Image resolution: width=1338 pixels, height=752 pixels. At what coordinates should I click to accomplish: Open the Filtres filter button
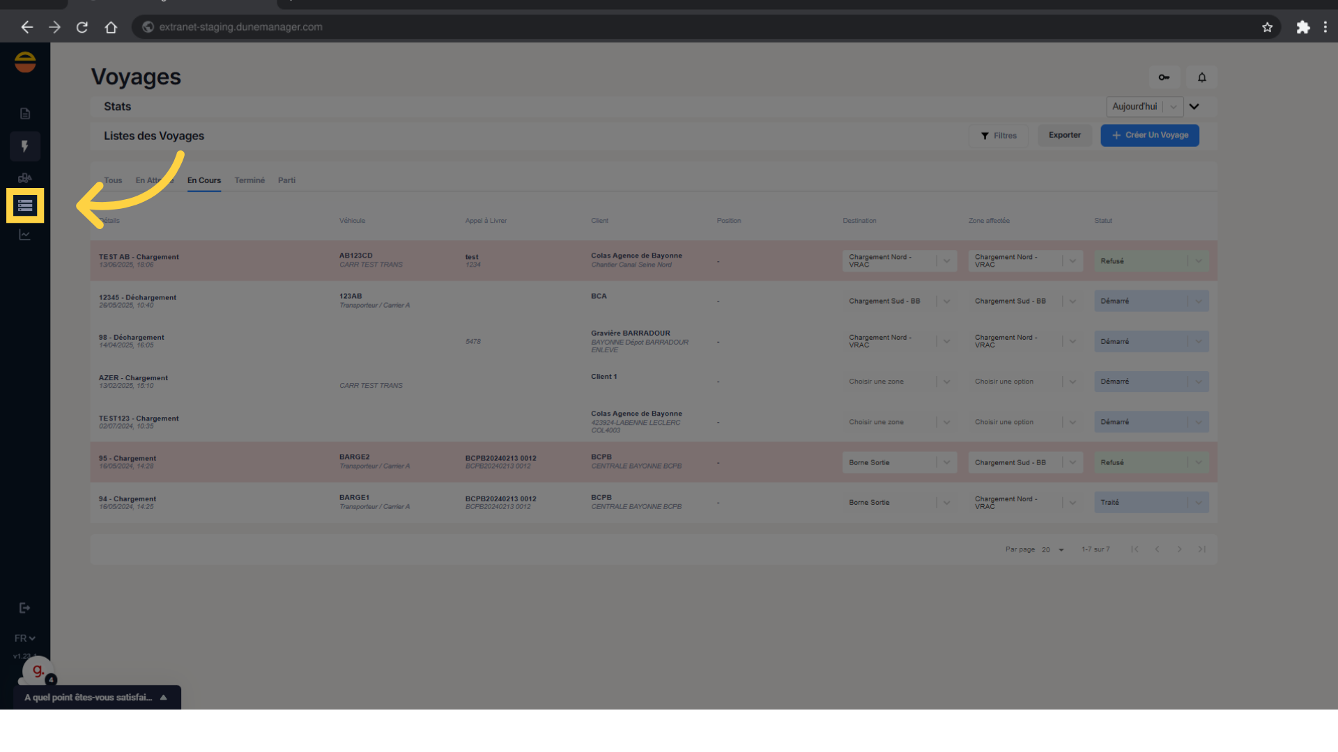[999, 136]
